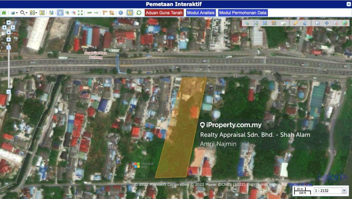Click the move feature cross-arrows tool
352x199 pixels.
[x=327, y=23]
